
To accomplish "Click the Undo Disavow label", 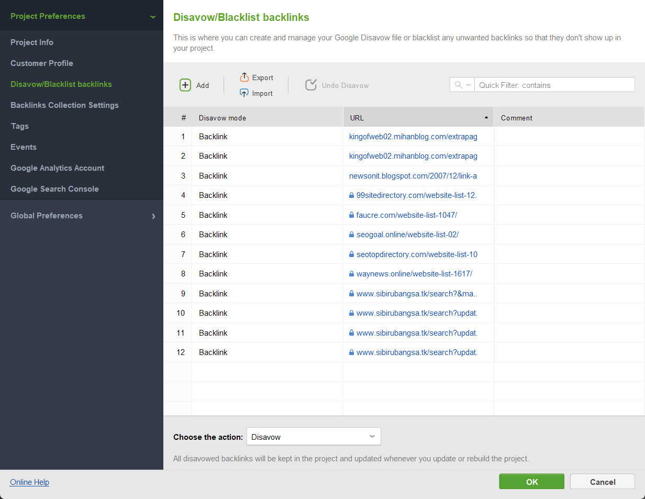I will coord(346,85).
